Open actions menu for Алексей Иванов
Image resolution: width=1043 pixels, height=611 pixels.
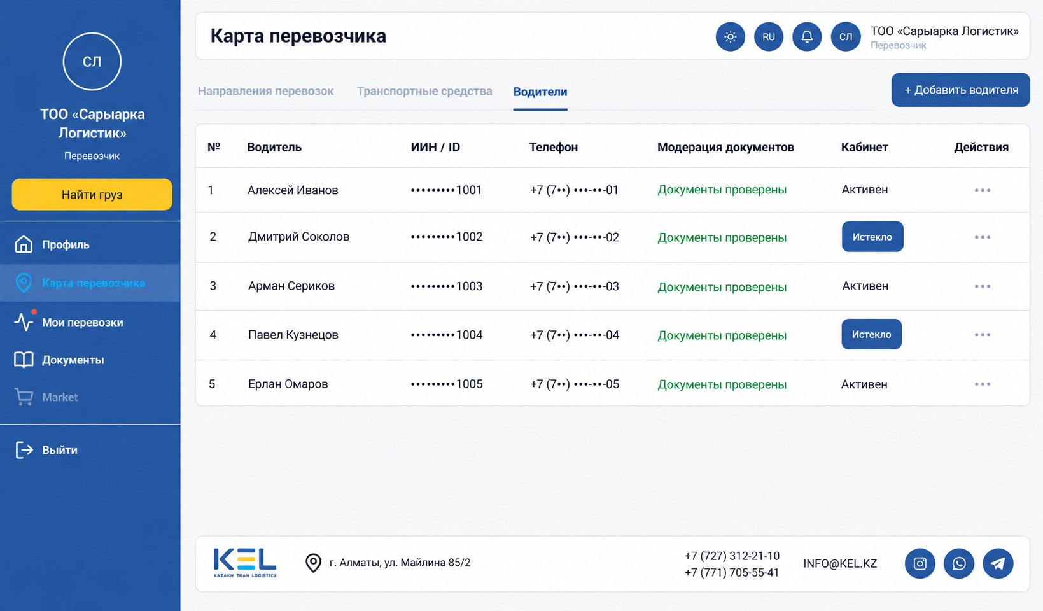pyautogui.click(x=982, y=190)
